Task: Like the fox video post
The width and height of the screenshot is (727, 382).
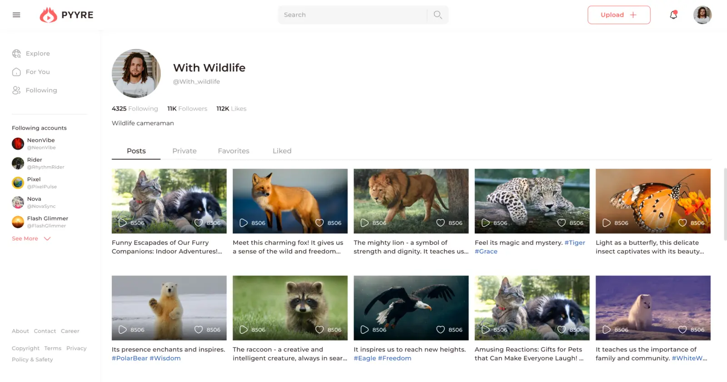Action: click(x=319, y=223)
